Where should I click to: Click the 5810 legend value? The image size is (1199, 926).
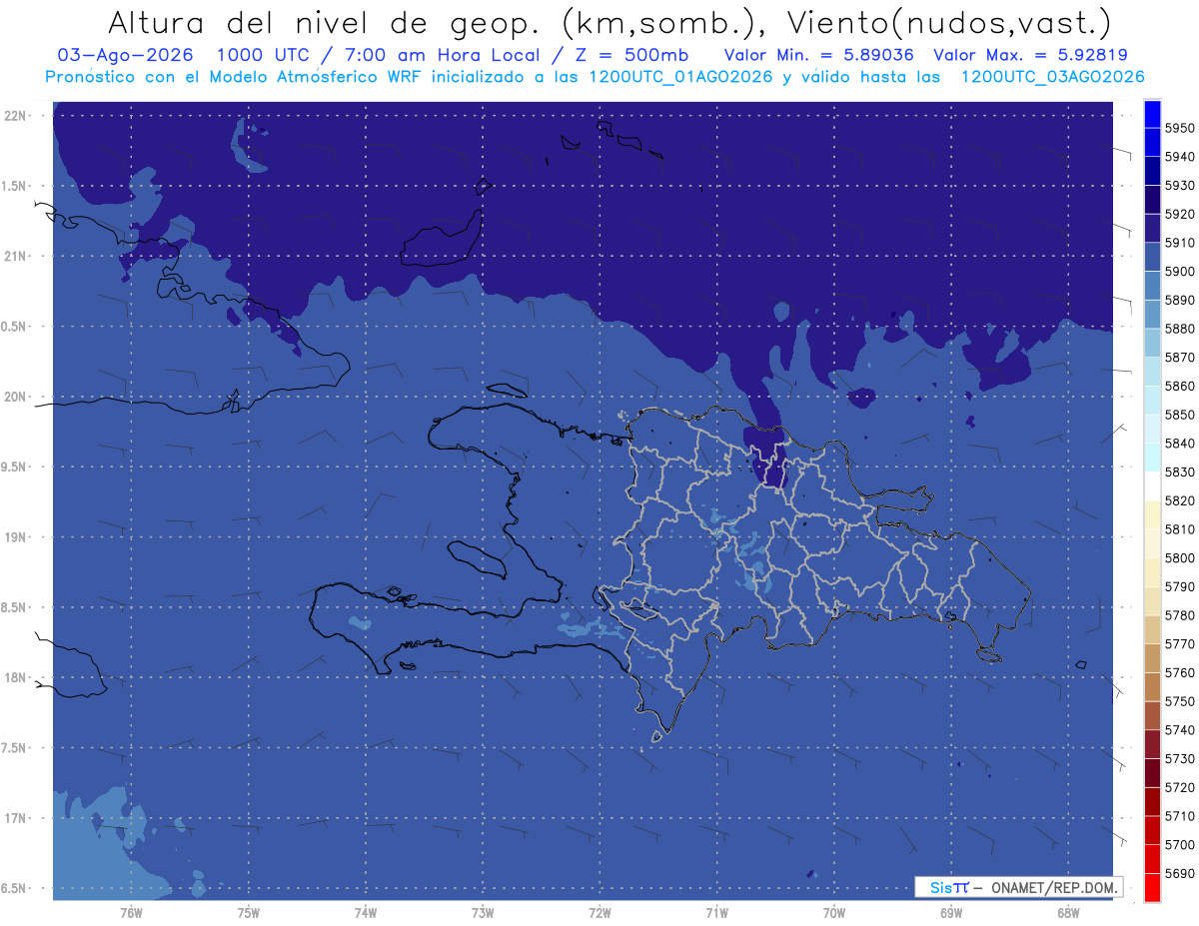point(1179,529)
